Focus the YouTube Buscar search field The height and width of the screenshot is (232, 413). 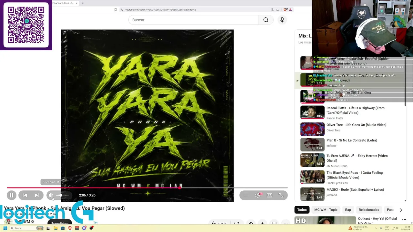coord(193,20)
